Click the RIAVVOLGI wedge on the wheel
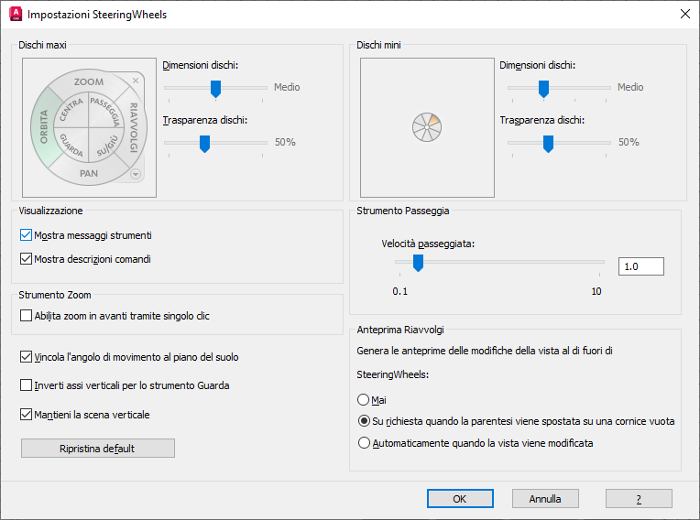Image resolution: width=700 pixels, height=520 pixels. (134, 127)
